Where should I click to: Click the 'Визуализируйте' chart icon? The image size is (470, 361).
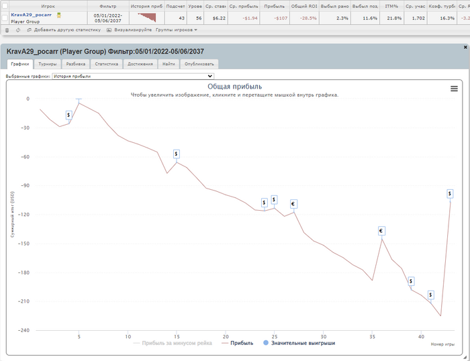[x=109, y=30]
